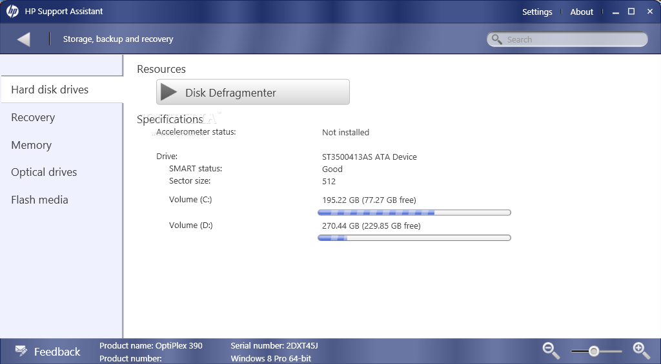Click 'Volume (D:)' label
661x364 pixels.
pos(191,225)
